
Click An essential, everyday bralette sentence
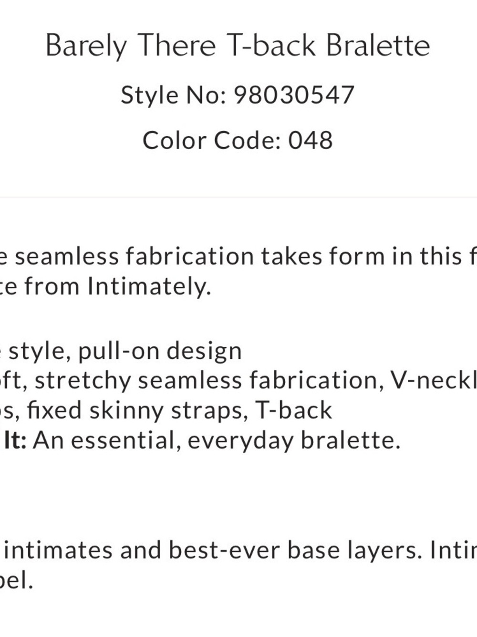point(217,440)
